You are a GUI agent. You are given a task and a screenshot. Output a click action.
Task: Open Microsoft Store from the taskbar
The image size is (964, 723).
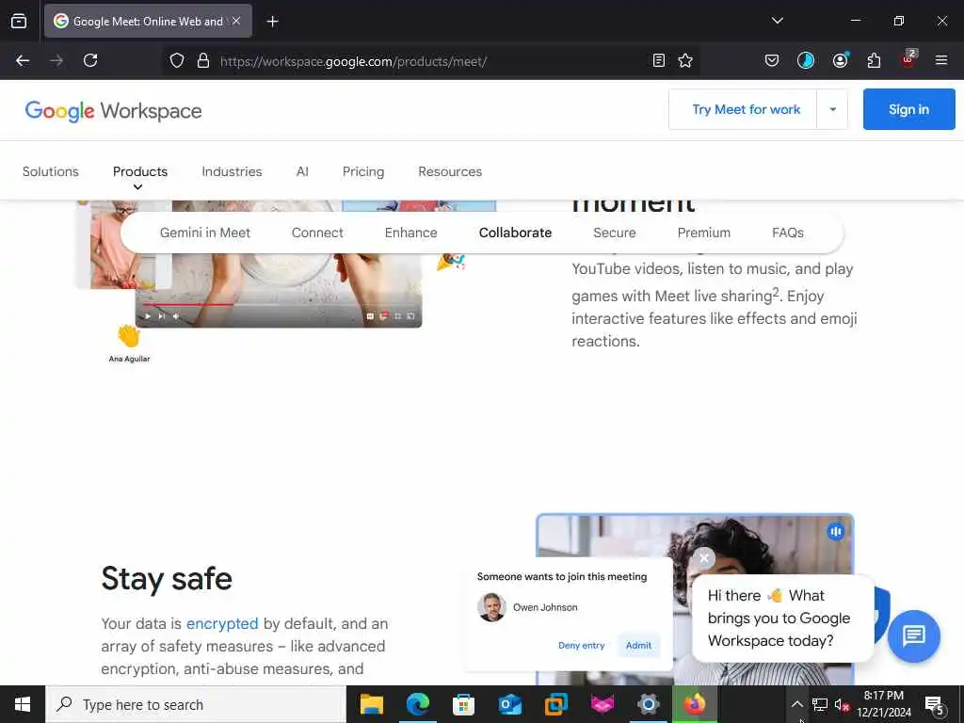coord(463,704)
